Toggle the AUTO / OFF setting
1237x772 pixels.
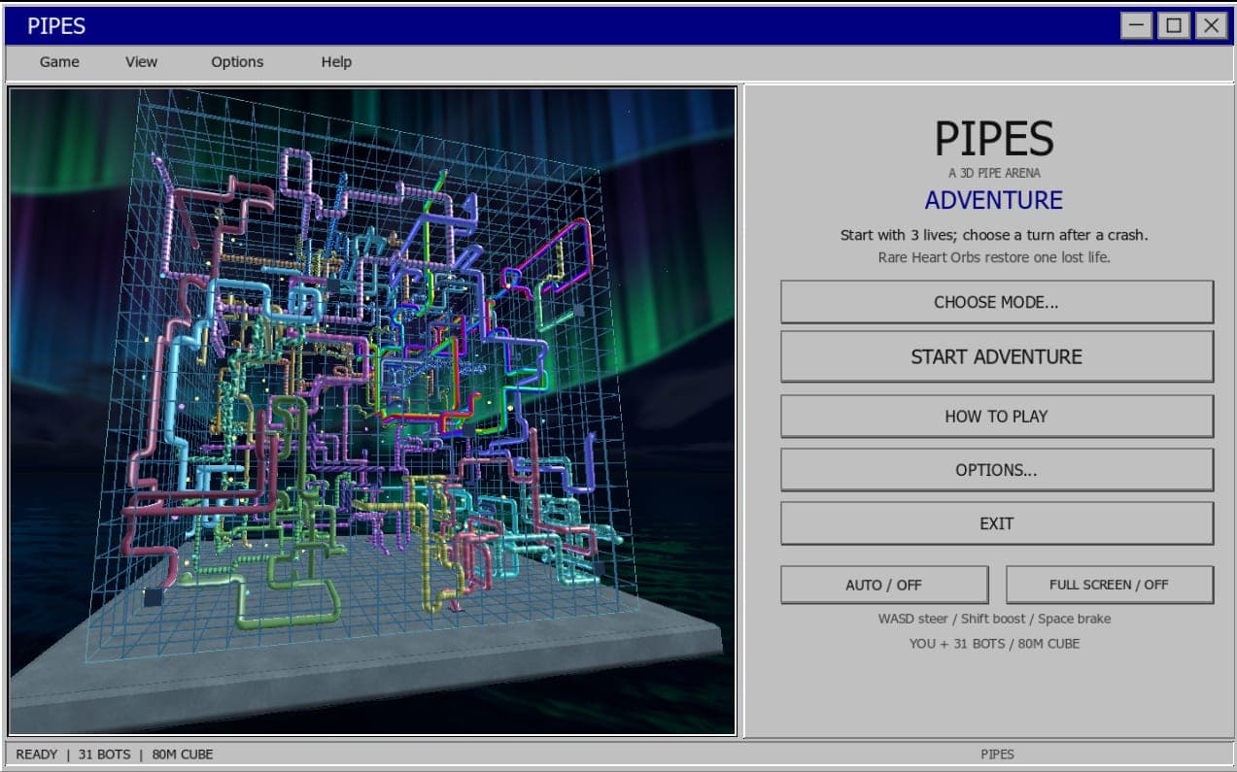(884, 585)
